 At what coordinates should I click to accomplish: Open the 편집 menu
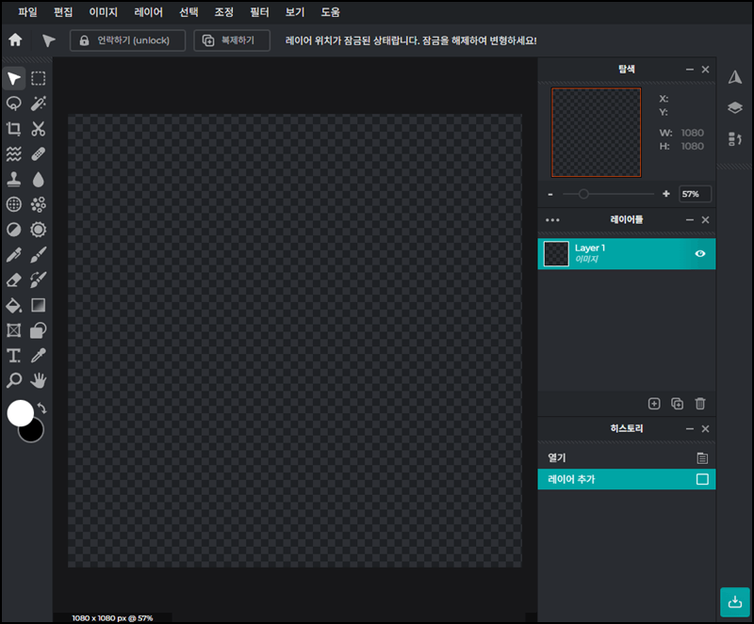coord(63,12)
